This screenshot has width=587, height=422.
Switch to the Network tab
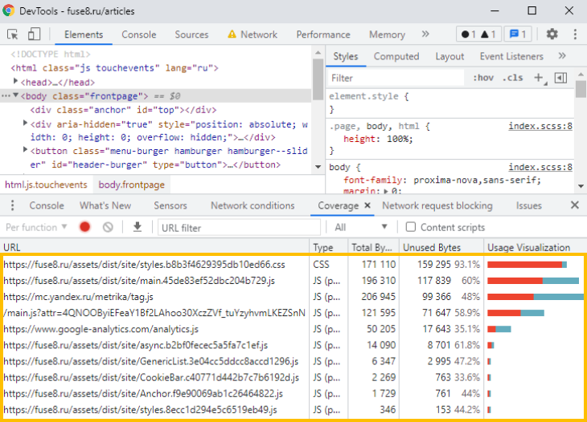tap(258, 34)
